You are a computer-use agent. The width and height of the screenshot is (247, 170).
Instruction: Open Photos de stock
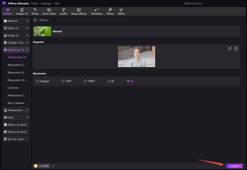click(x=16, y=132)
